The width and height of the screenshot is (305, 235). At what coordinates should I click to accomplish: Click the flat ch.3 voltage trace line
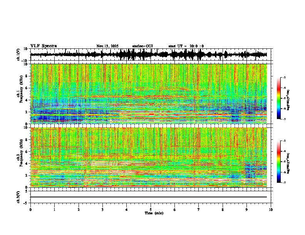click(149, 197)
